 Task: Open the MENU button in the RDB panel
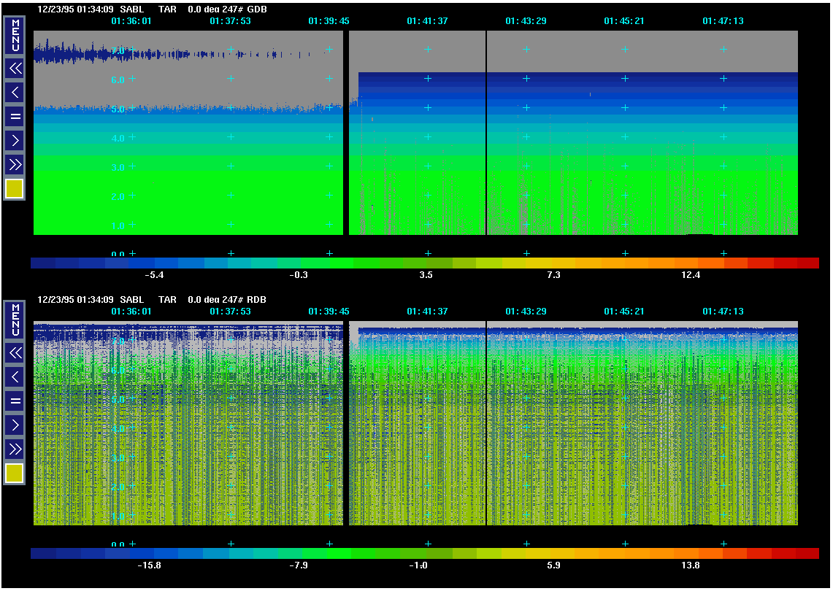(x=15, y=320)
